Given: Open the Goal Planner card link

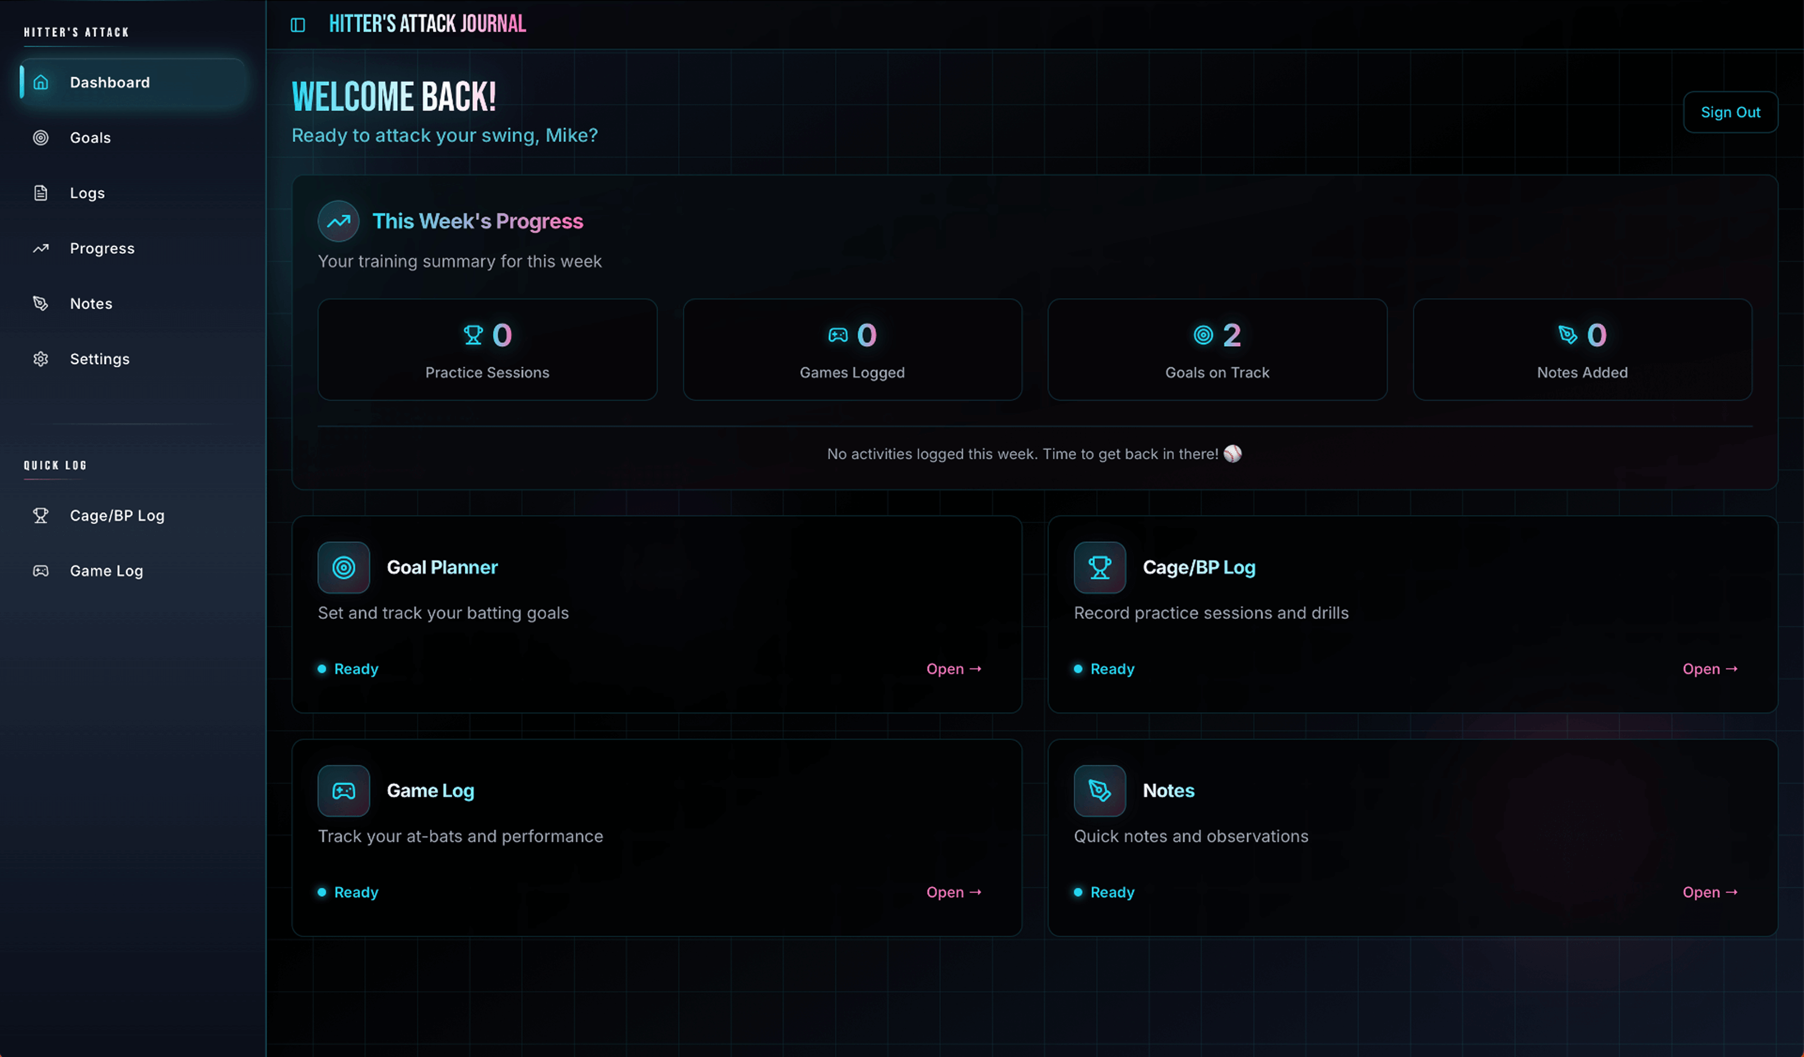Looking at the screenshot, I should point(954,669).
